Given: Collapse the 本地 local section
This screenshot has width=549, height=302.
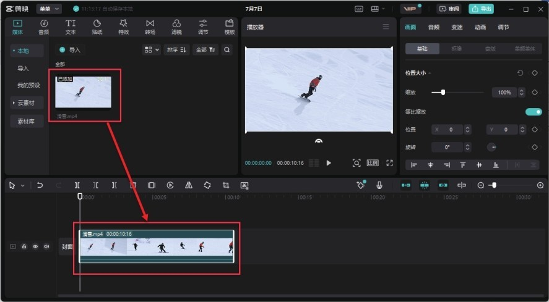Looking at the screenshot, I should (x=27, y=51).
